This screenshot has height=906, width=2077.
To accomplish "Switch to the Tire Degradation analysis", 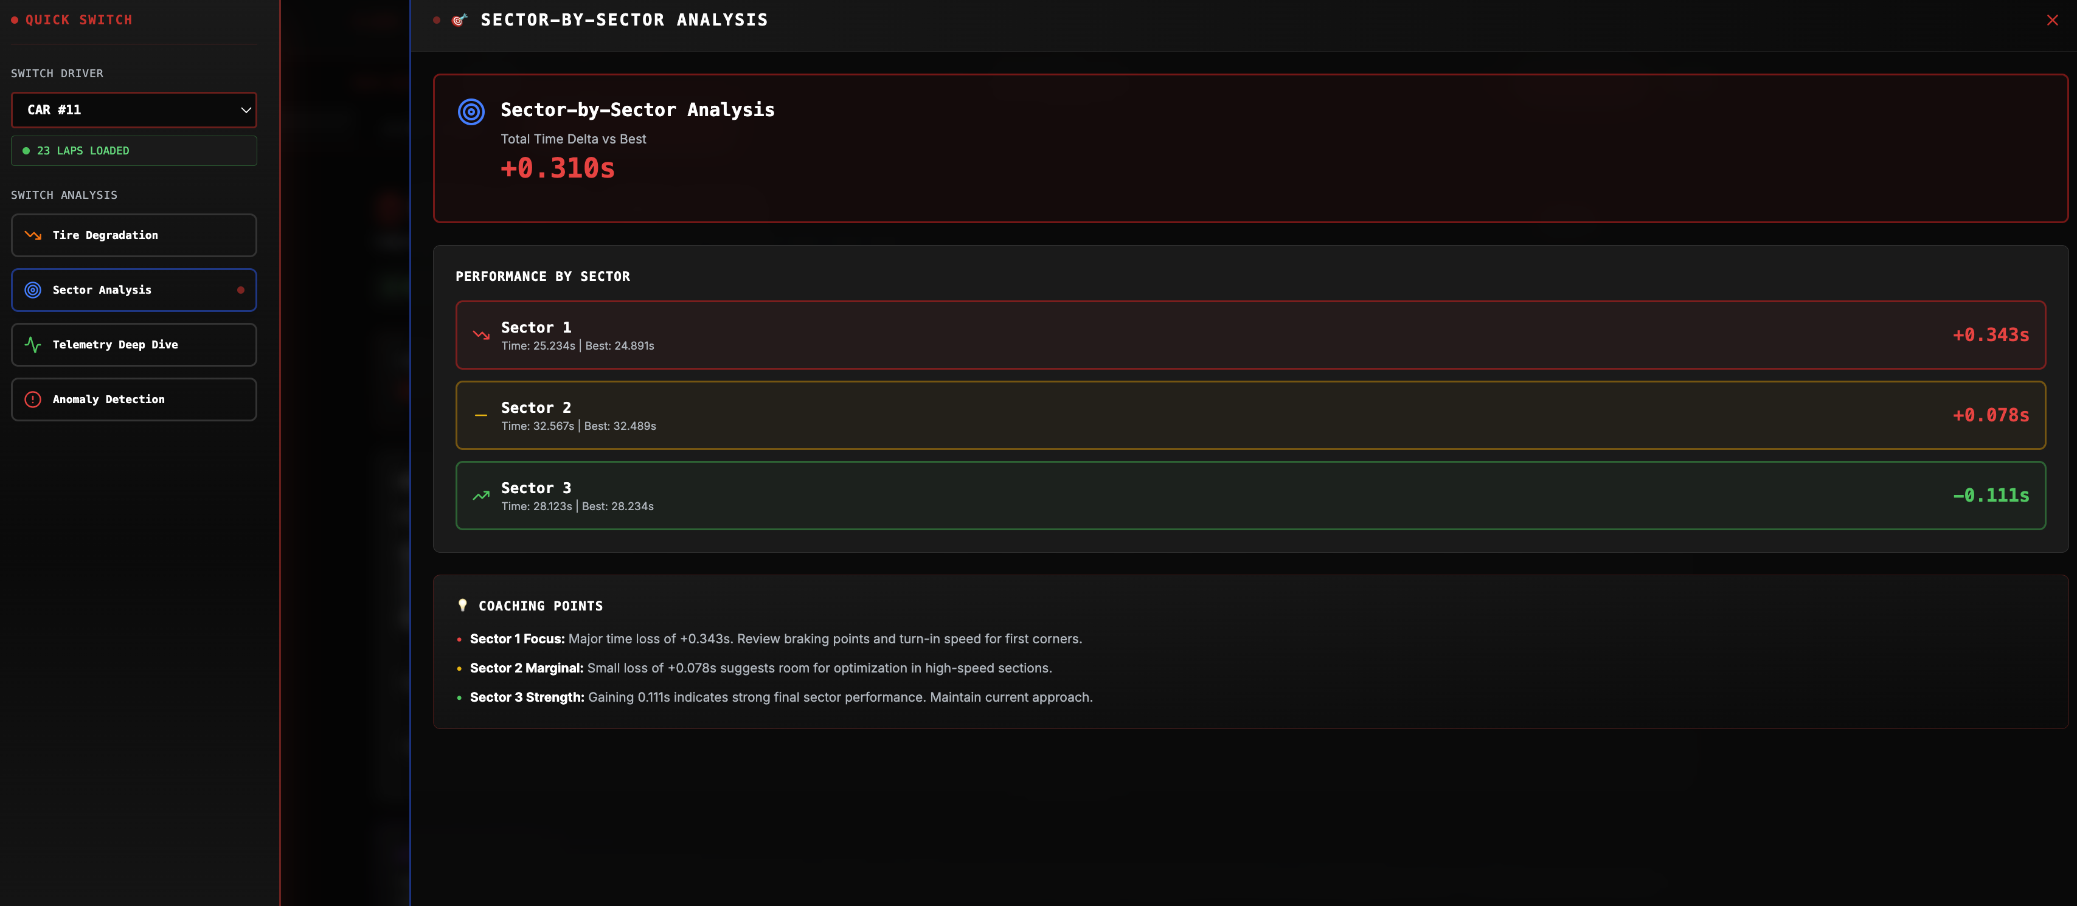I will point(134,235).
